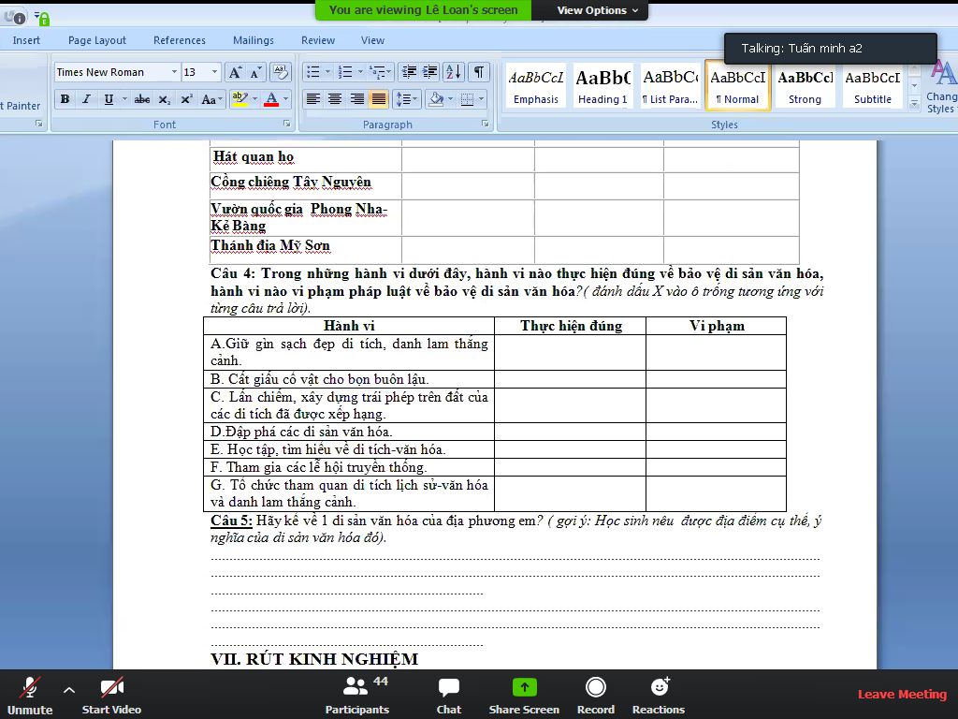Apply Heading 1 style
Image resolution: width=958 pixels, height=719 pixels.
(x=602, y=86)
